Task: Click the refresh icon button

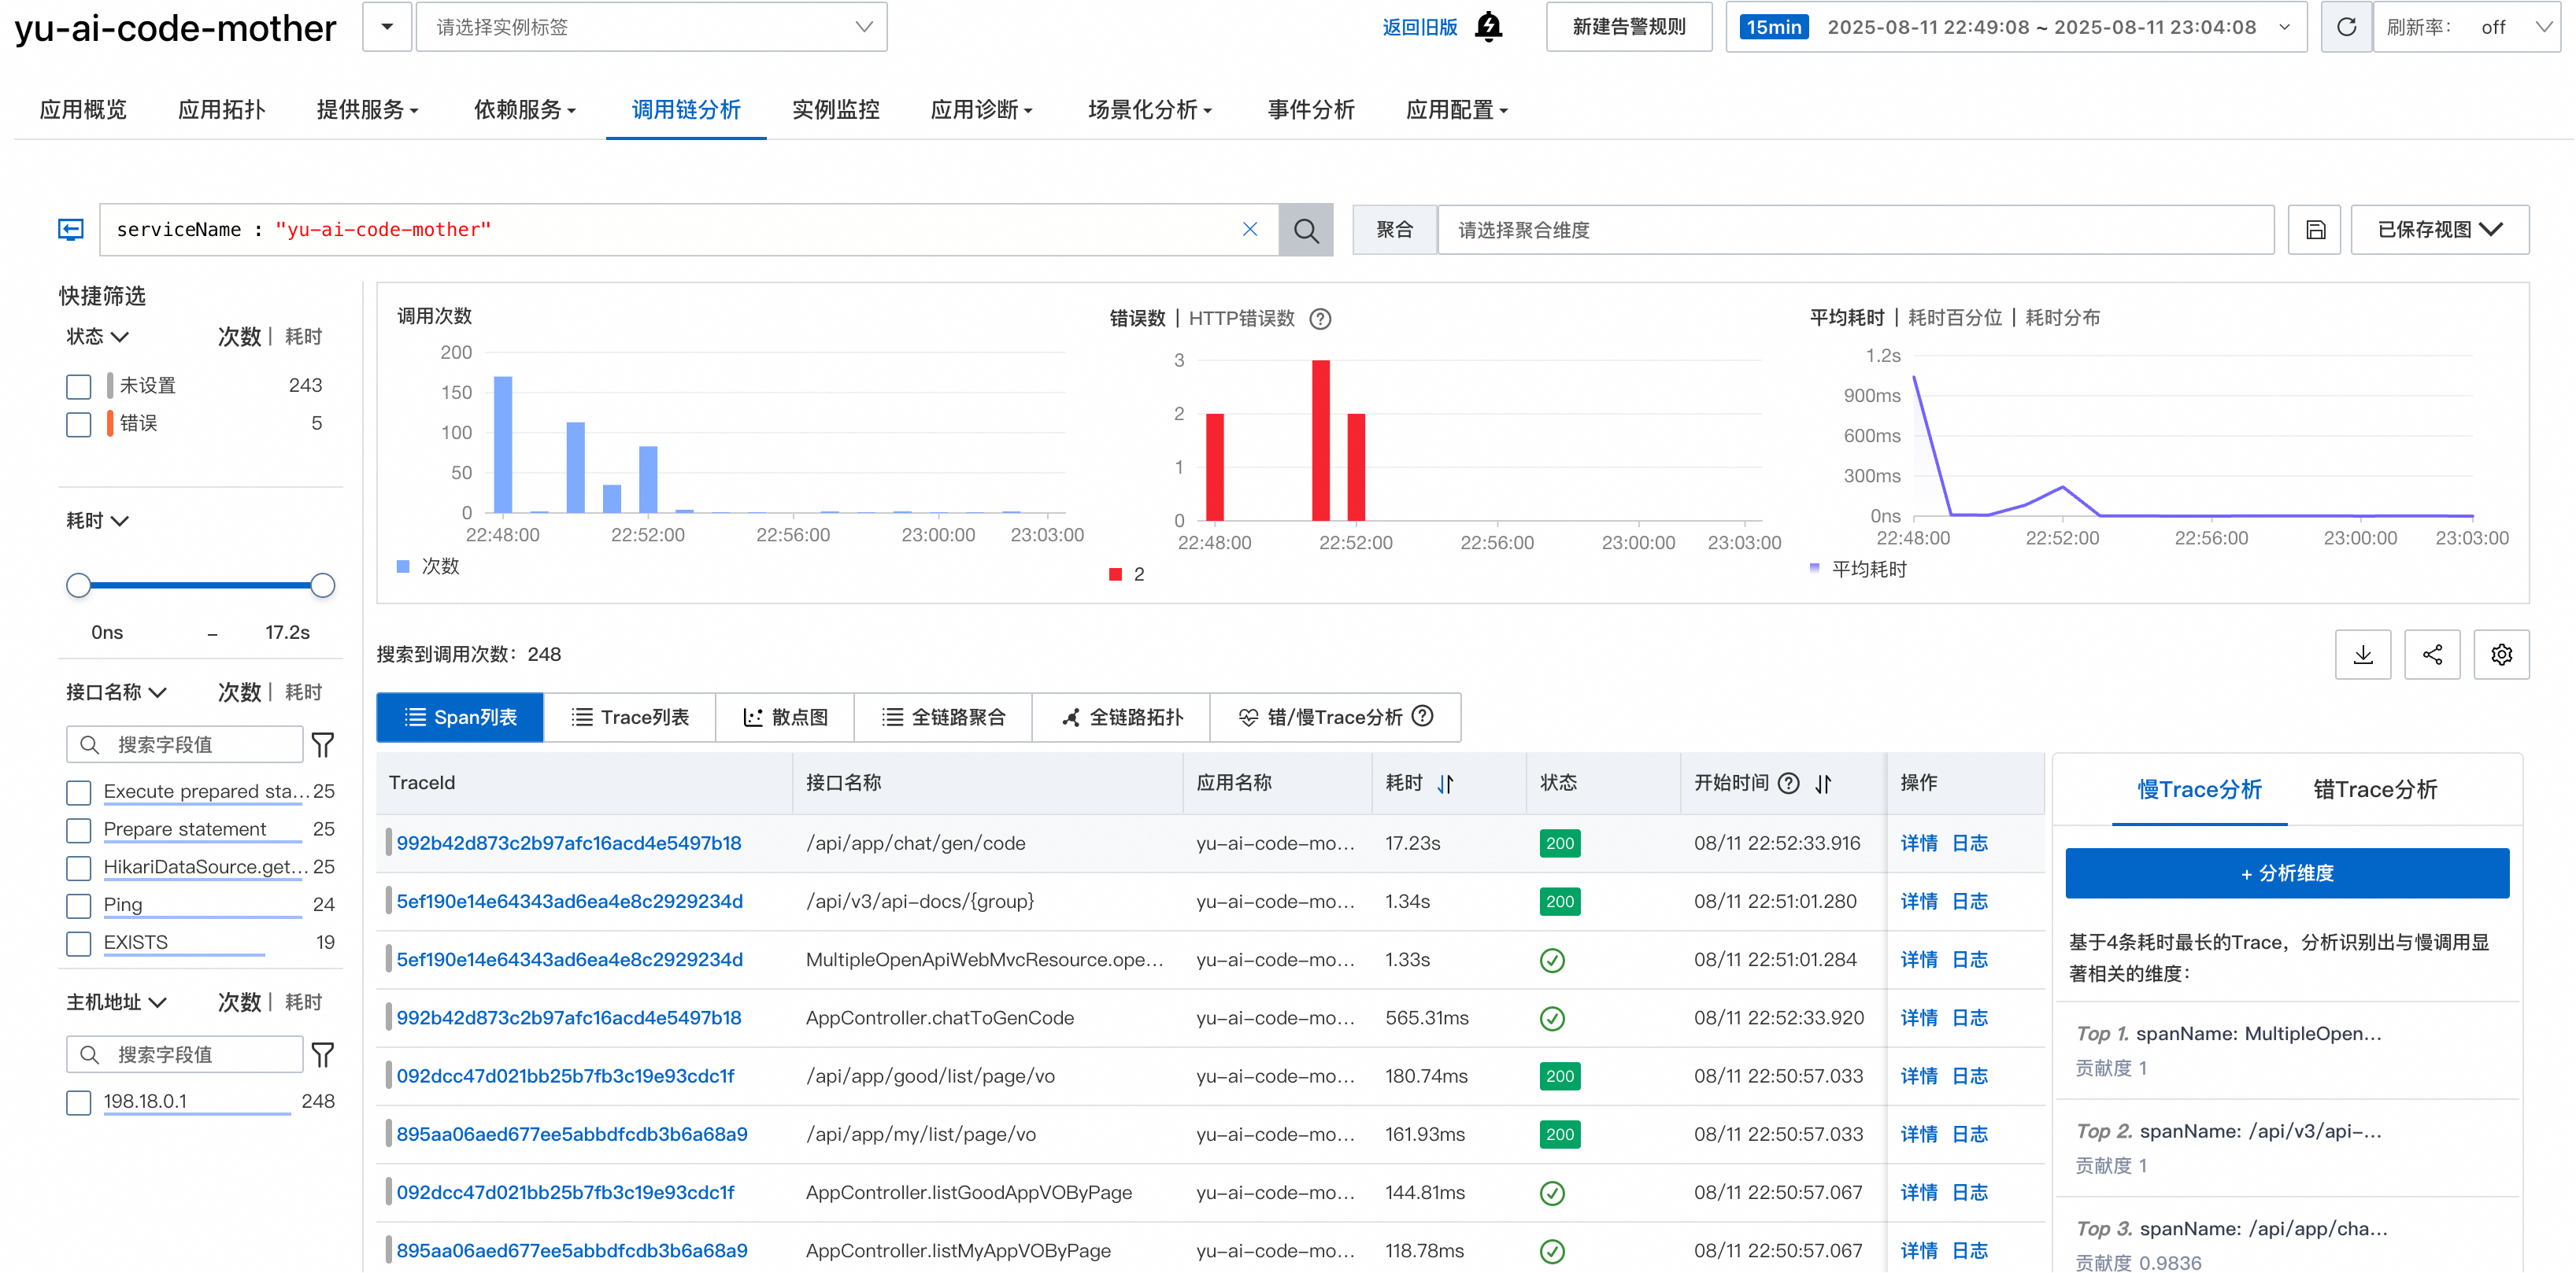Action: (2345, 27)
